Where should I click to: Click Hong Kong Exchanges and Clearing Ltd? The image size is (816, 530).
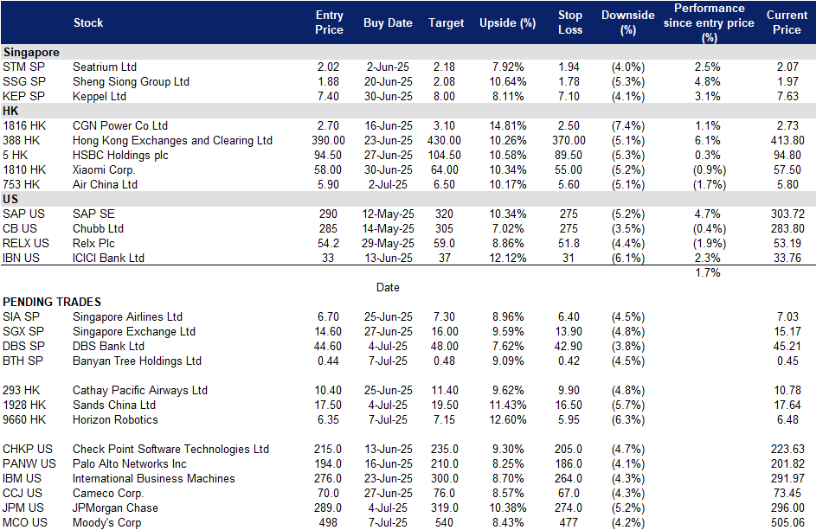point(173,140)
